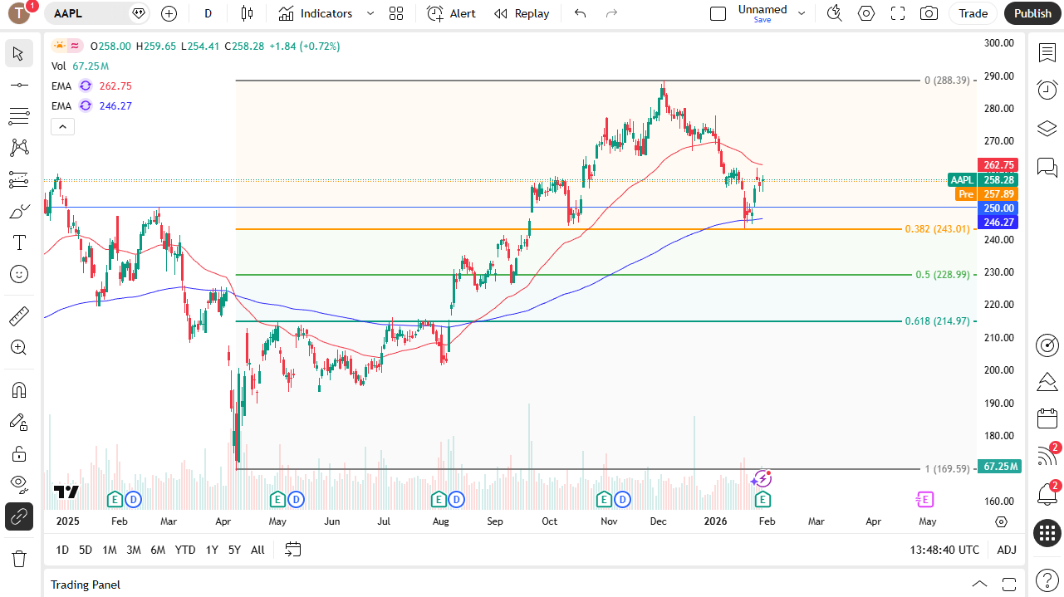This screenshot has width=1064, height=597.
Task: Open the price scale settings gear
Action: tap(1001, 521)
